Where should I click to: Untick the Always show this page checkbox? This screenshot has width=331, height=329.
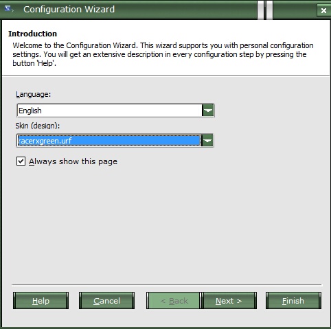tap(21, 161)
